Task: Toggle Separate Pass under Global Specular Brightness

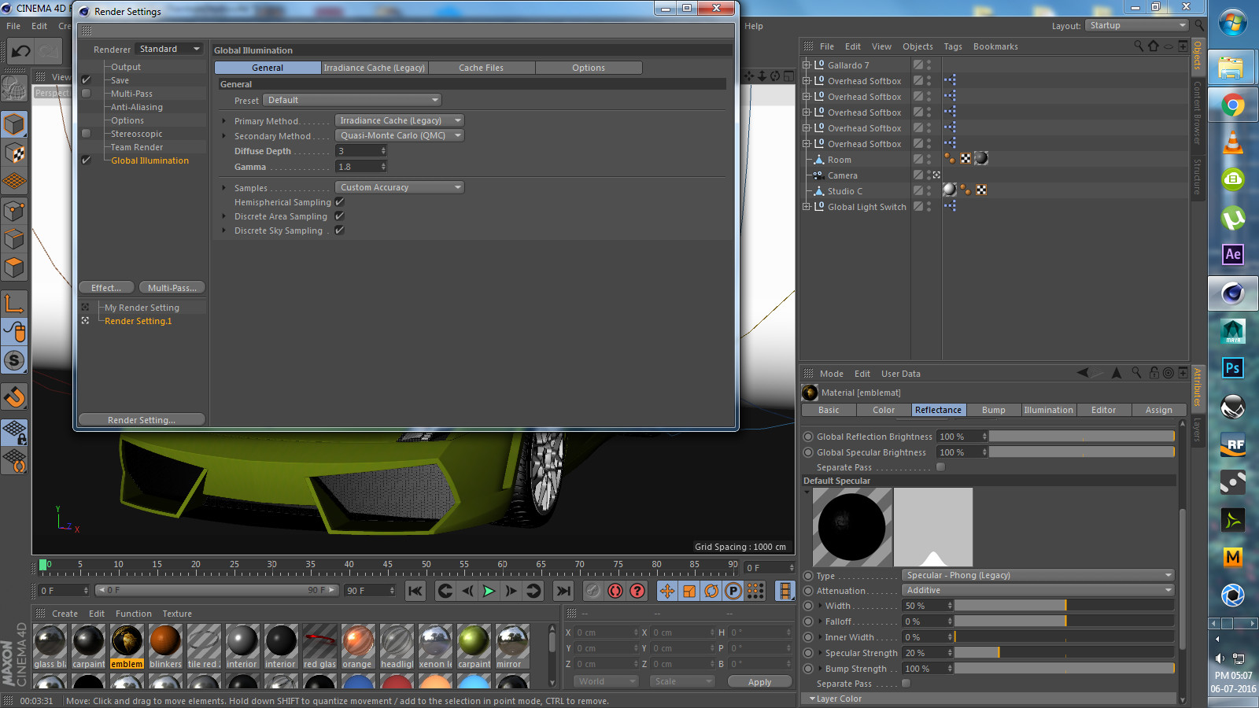Action: point(940,467)
